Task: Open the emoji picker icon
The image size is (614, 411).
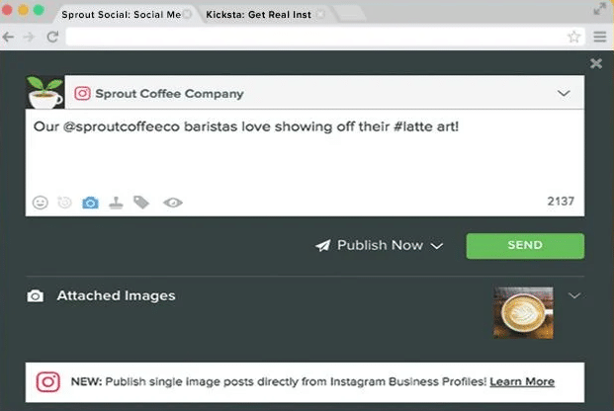Action: pyautogui.click(x=40, y=203)
